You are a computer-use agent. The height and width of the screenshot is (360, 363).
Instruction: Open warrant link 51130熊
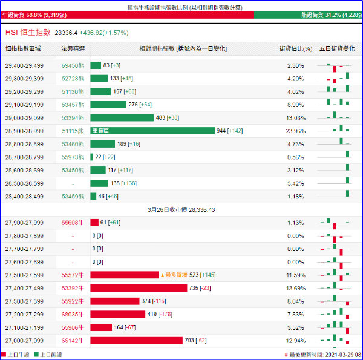[x=73, y=92]
